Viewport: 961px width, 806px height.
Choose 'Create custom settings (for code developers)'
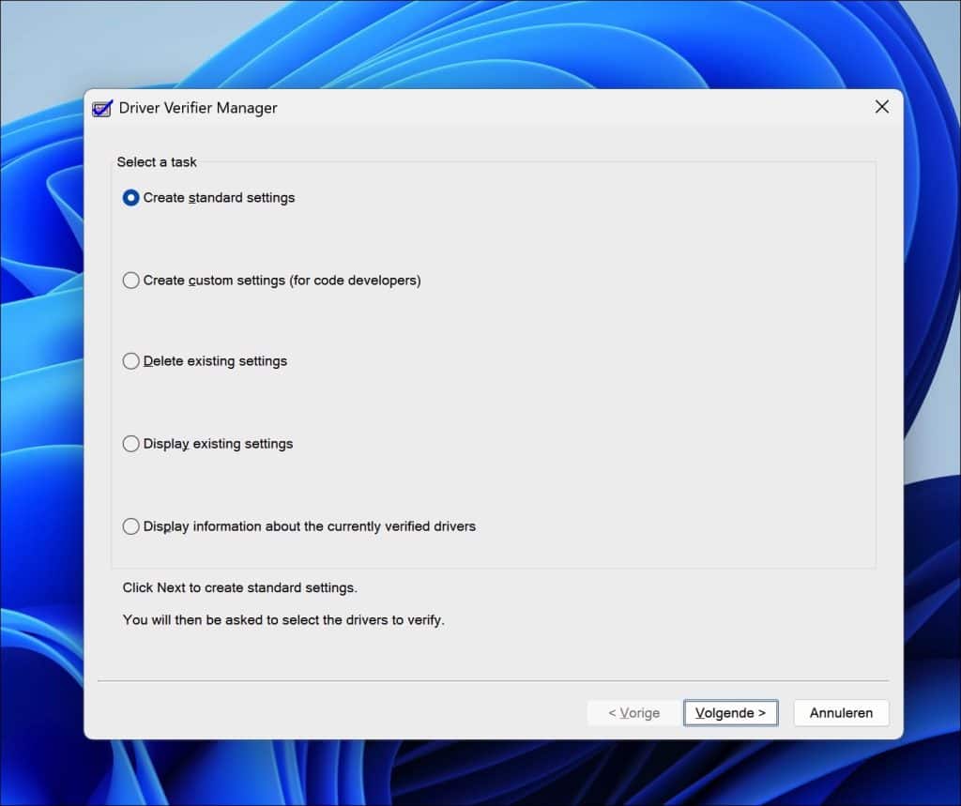click(131, 280)
